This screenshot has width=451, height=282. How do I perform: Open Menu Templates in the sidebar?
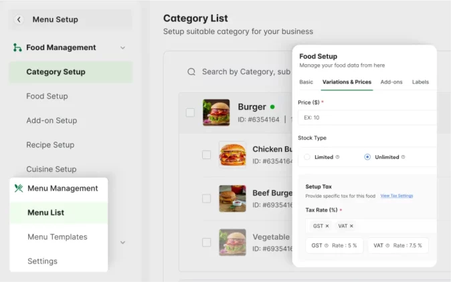(x=58, y=237)
